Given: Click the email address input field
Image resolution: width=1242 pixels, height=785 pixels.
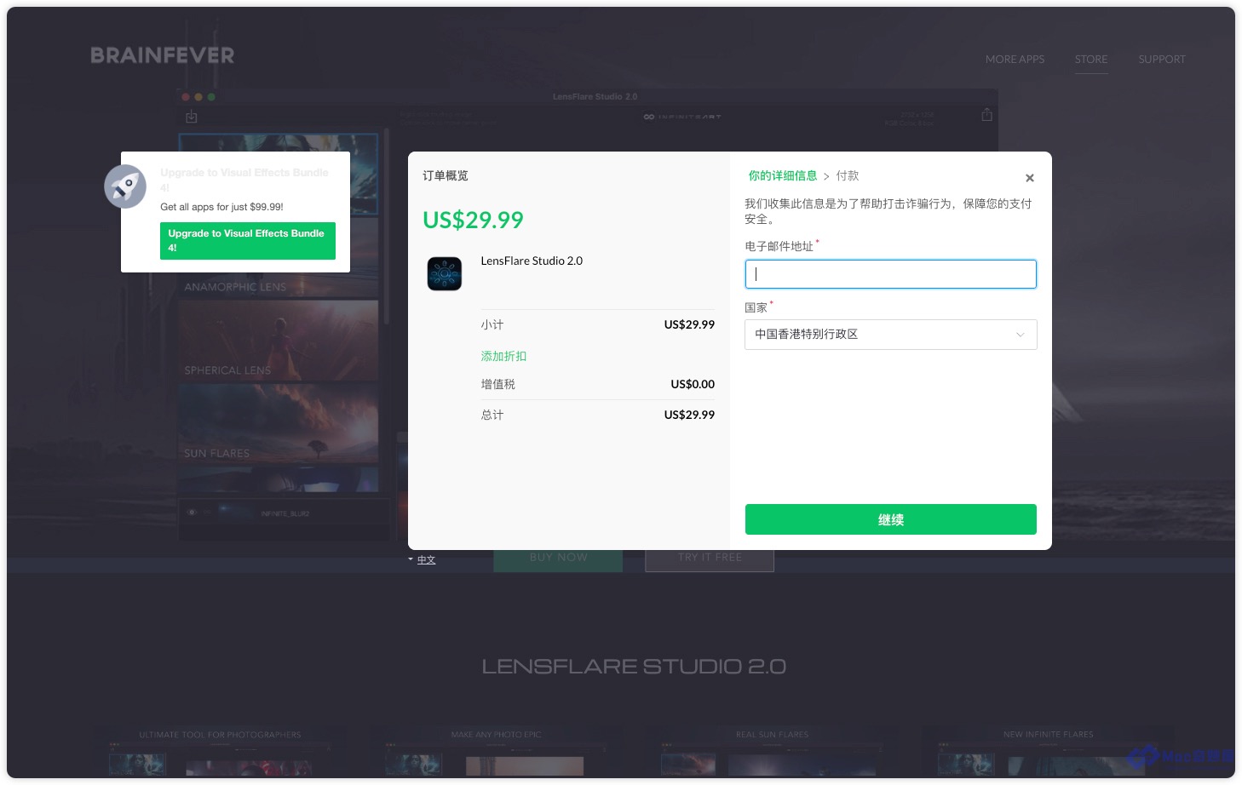Looking at the screenshot, I should tap(890, 274).
